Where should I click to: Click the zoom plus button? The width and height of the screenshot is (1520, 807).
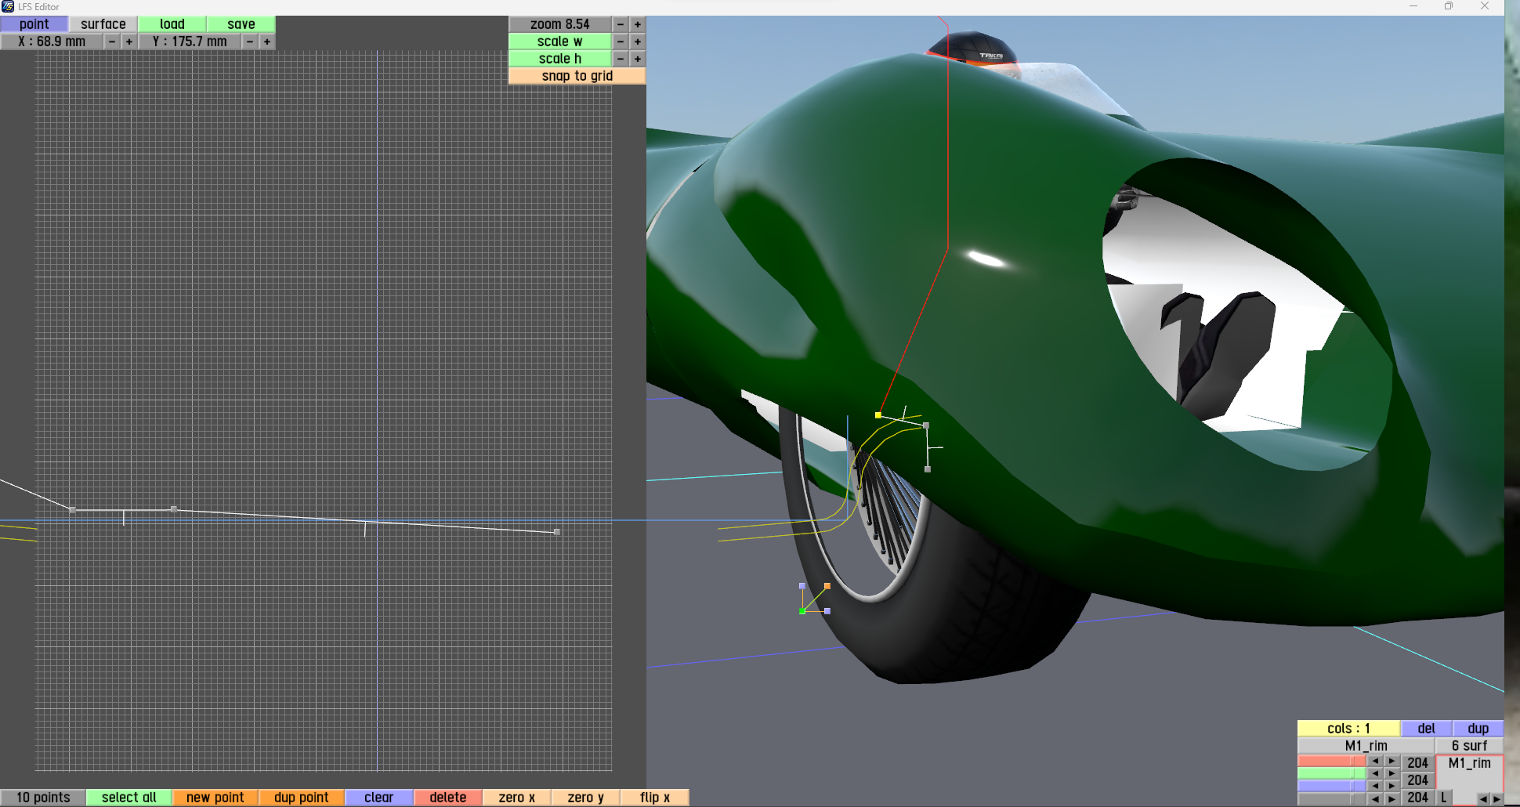(x=638, y=24)
